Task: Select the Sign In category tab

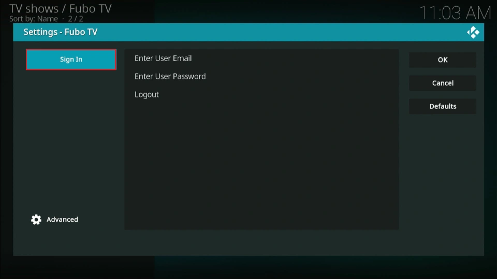Action: click(71, 59)
